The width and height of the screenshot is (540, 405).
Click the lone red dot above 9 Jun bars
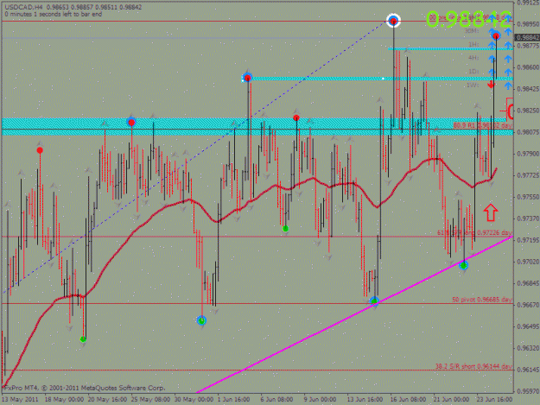(x=296, y=118)
